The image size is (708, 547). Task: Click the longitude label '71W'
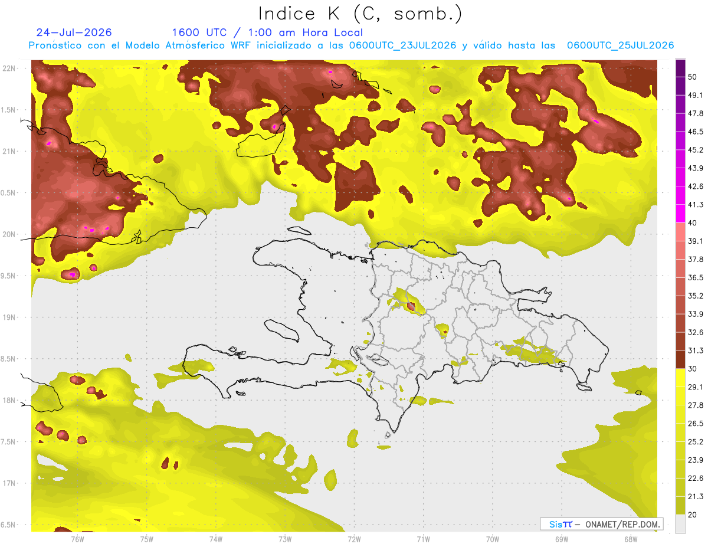pos(423,539)
